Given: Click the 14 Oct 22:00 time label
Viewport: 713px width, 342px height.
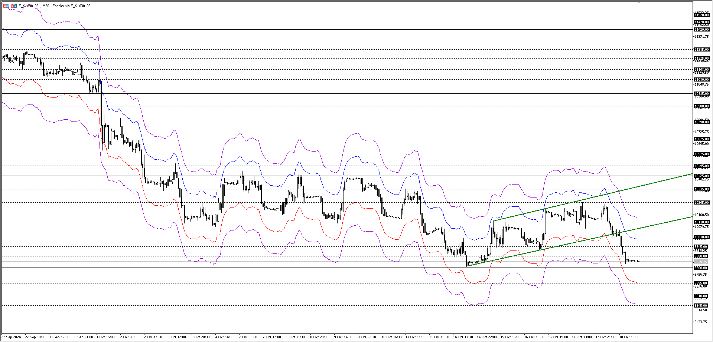Looking at the screenshot, I should pos(487,337).
